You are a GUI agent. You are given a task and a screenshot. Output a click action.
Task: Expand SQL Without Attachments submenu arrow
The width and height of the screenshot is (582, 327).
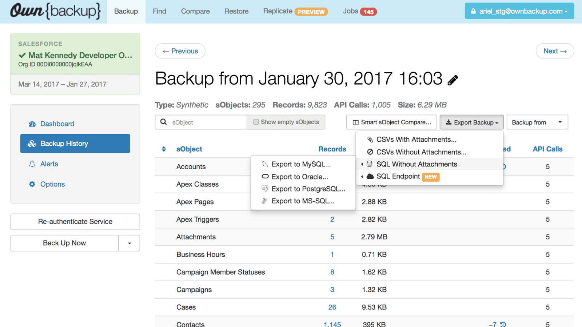click(362, 164)
